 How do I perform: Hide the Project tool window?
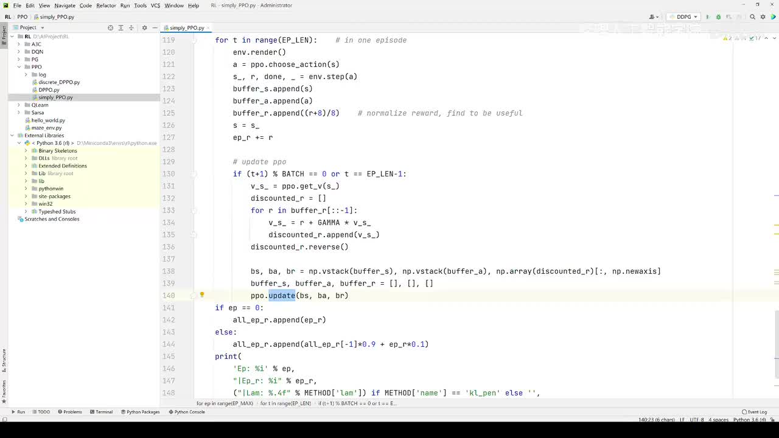154,27
